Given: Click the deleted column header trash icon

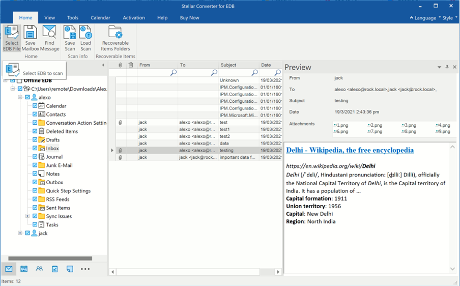Looking at the screenshot, I should pos(131,65).
